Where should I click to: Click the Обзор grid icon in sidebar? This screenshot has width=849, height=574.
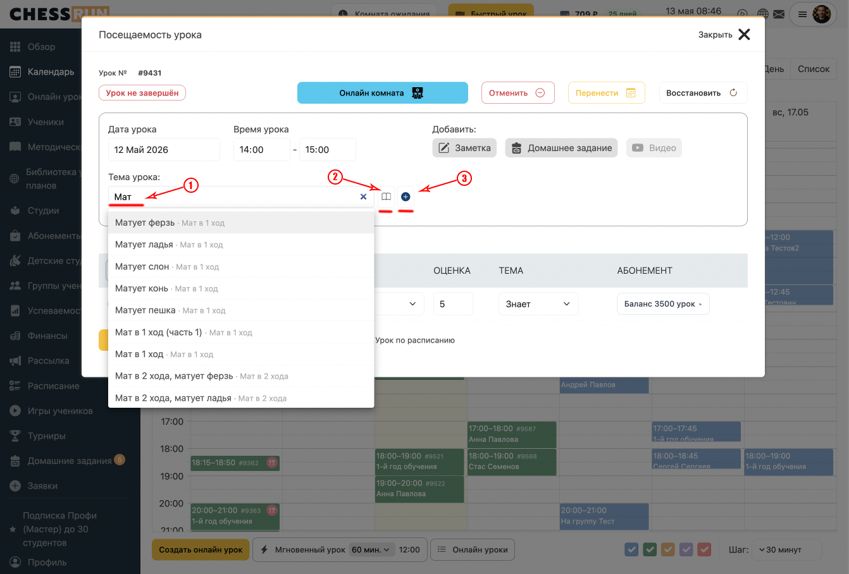pos(15,47)
